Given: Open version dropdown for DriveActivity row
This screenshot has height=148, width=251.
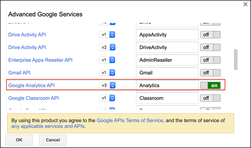Looking at the screenshot, I should click(x=107, y=47).
